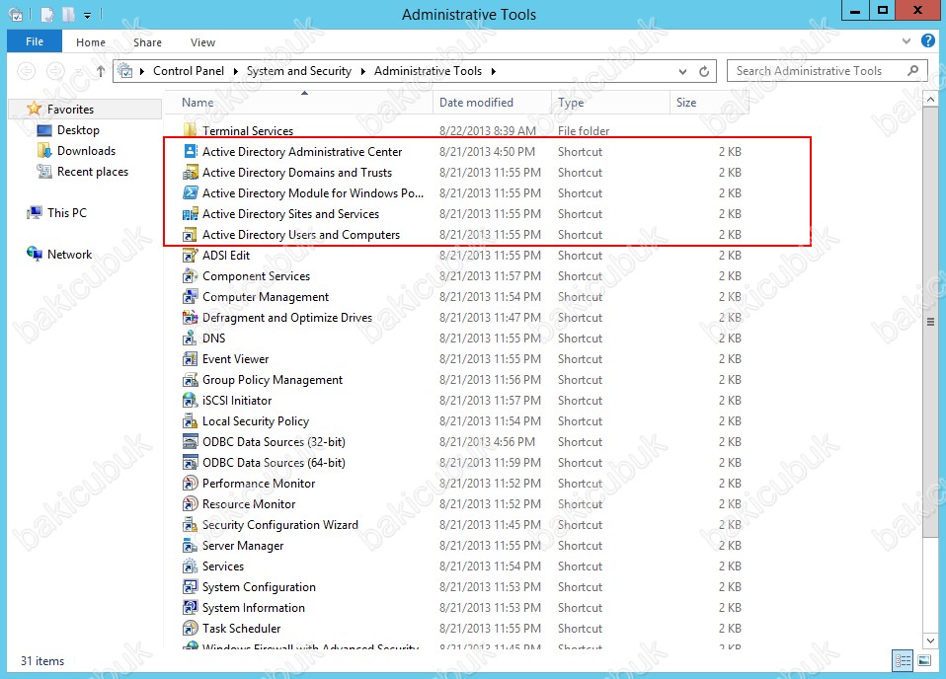Viewport: 946px width, 679px height.
Task: Open Active Directory Domains and Trusts icon
Action: coord(190,173)
